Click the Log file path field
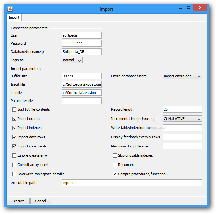216x214 pixels. (82, 93)
